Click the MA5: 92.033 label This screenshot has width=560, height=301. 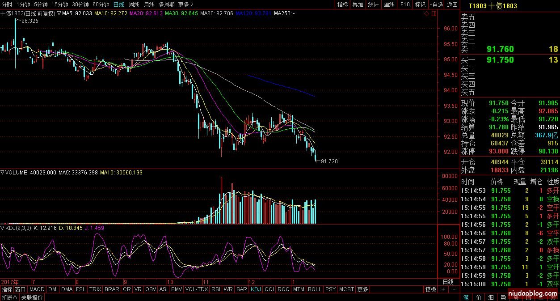pos(77,13)
